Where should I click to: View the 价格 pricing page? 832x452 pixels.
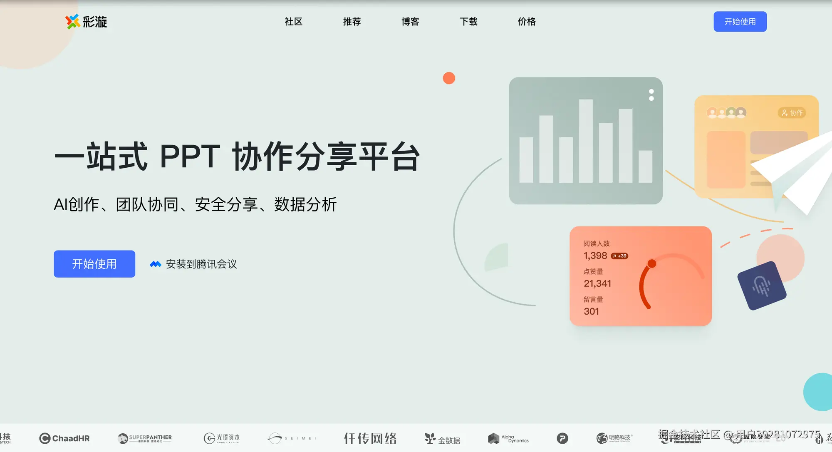(527, 22)
